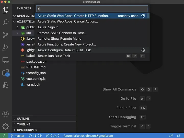Click the src folder icon
Viewport: 184px width, 138px height.
coord(23,33)
